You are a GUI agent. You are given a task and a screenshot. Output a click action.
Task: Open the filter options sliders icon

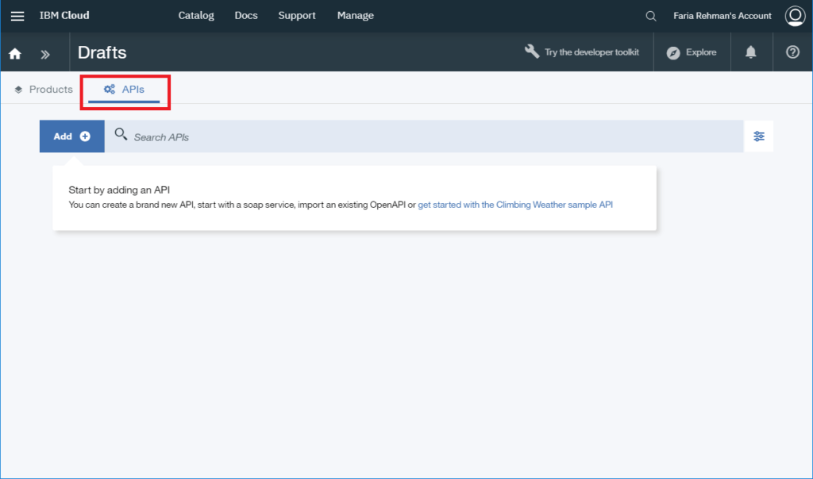(759, 136)
